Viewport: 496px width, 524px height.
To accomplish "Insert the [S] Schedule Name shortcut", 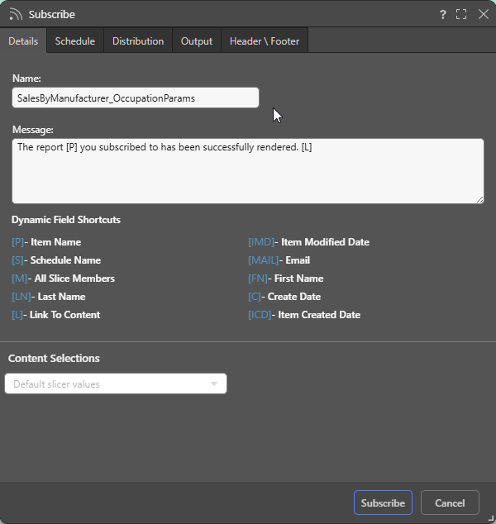I will point(20,260).
